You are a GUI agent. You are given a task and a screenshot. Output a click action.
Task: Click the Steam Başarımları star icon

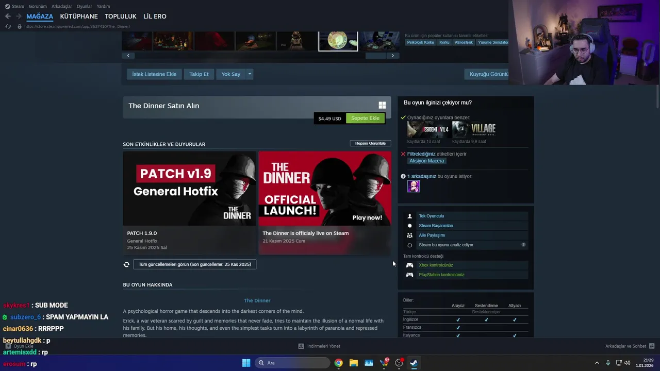pyautogui.click(x=410, y=226)
